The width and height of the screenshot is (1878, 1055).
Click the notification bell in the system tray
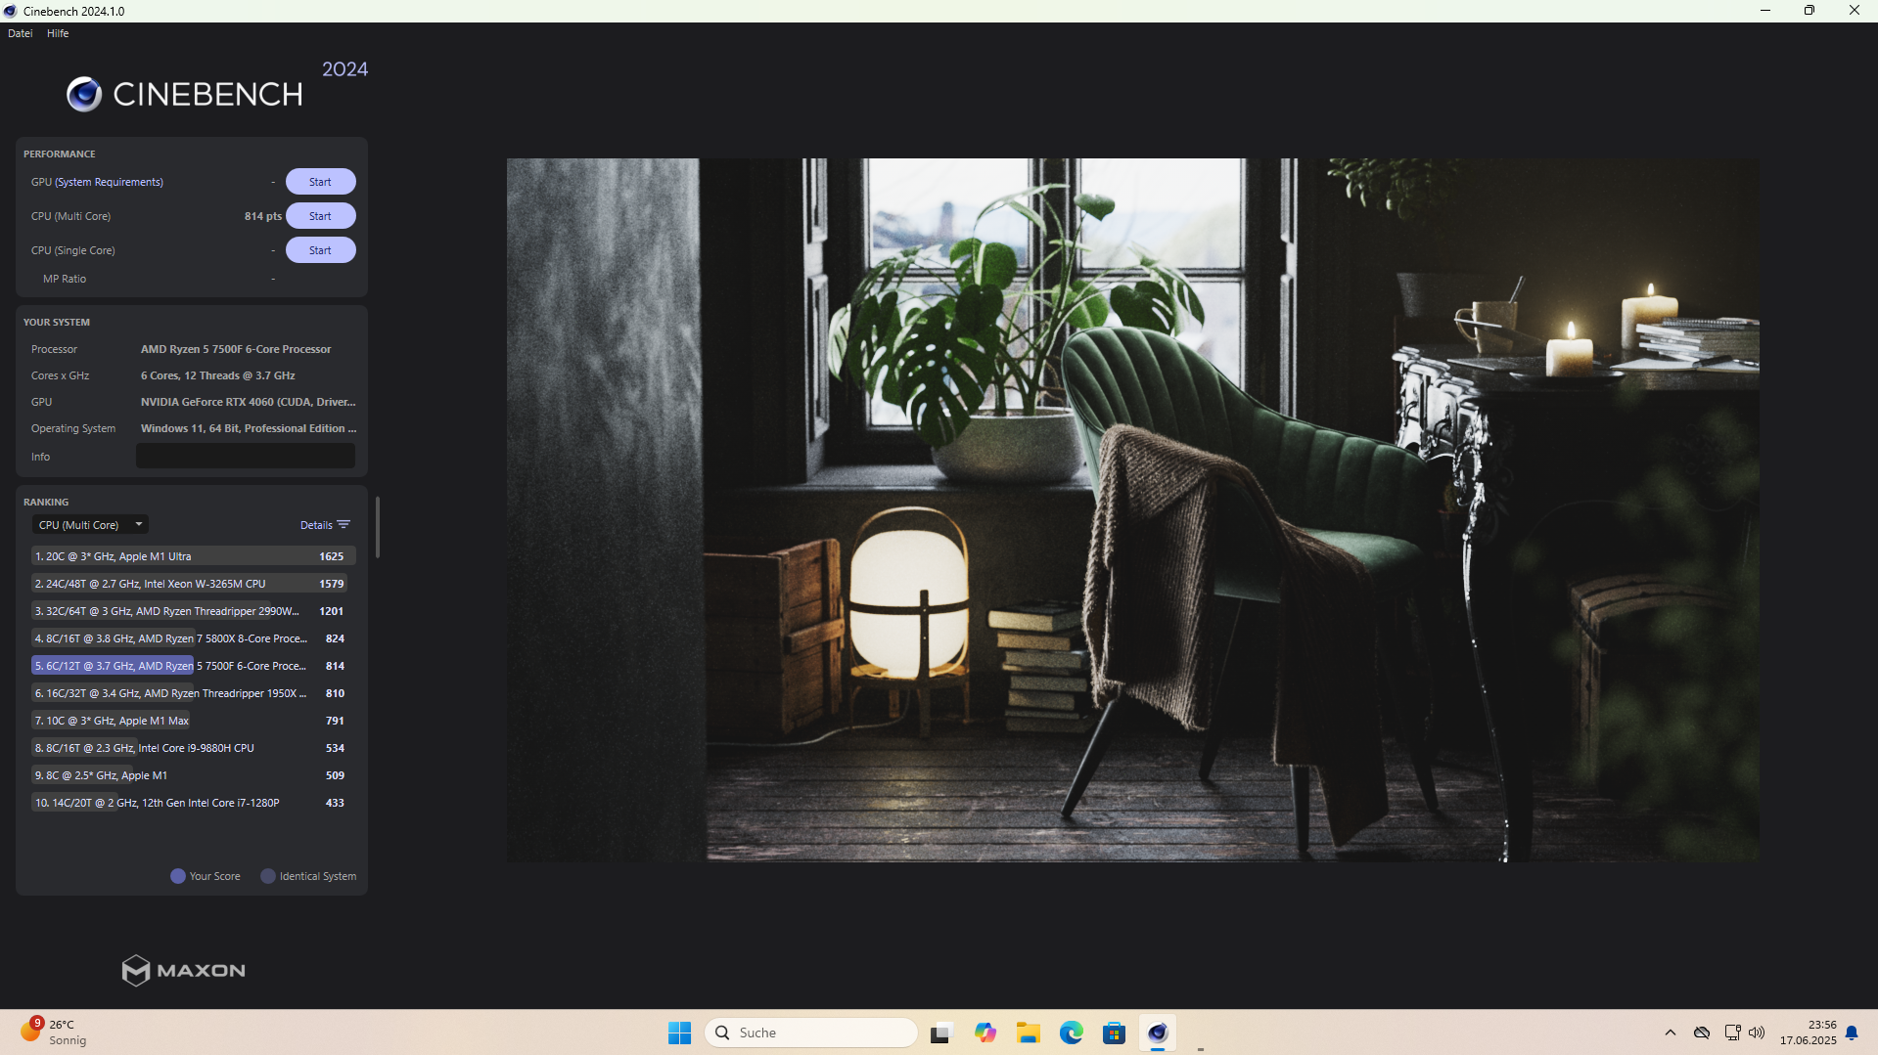coord(1853,1032)
